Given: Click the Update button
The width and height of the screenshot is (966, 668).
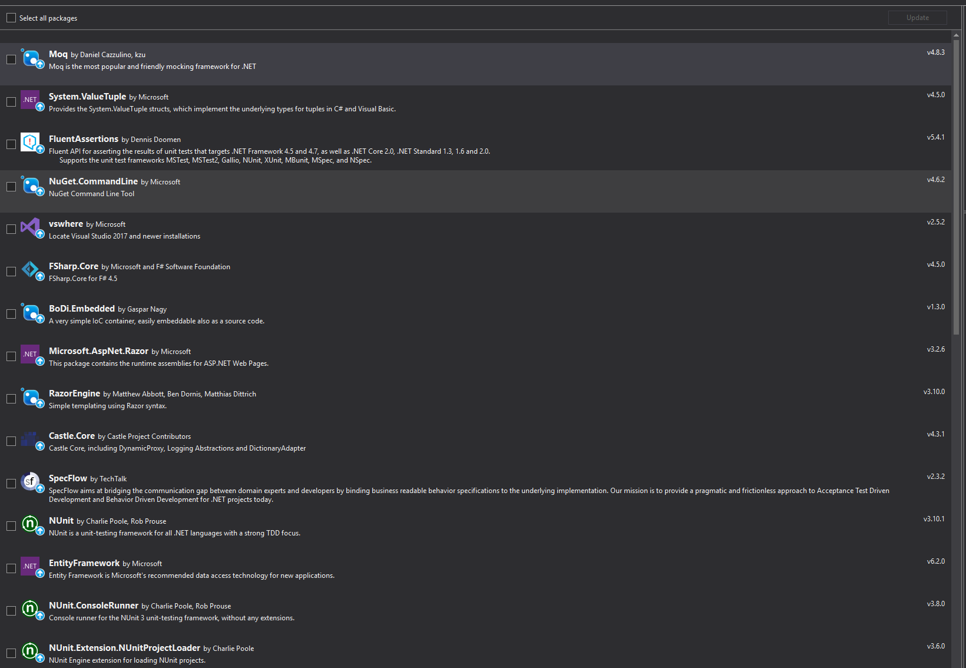Looking at the screenshot, I should coord(917,18).
